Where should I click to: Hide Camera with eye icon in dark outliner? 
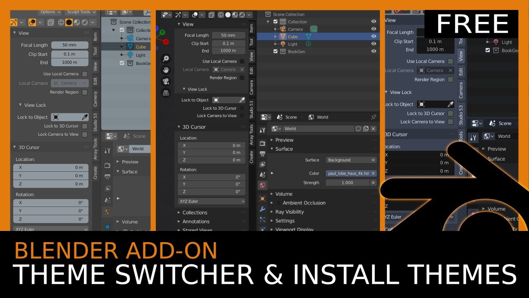(374, 29)
